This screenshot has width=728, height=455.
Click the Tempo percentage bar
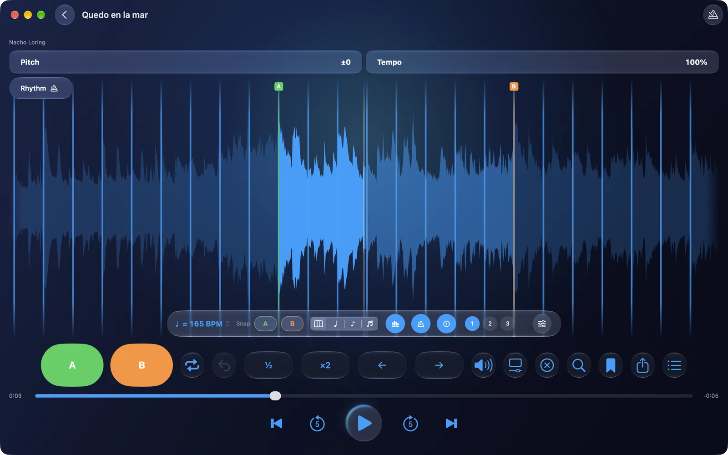pyautogui.click(x=542, y=62)
